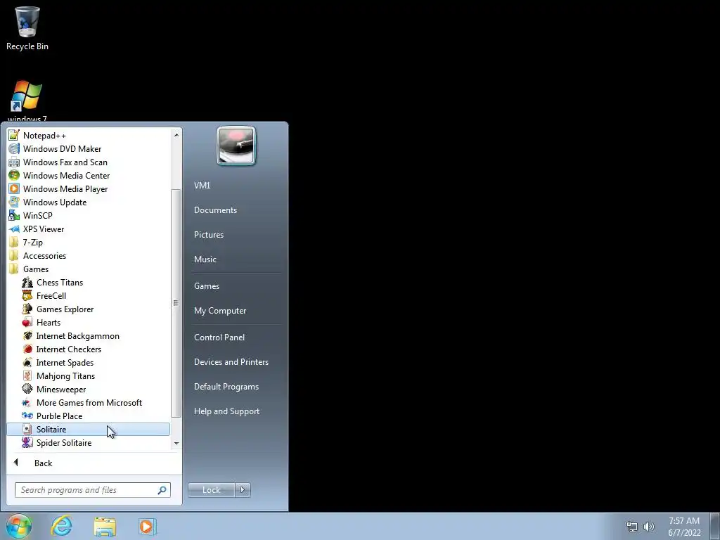Start Windows Media Center

coord(88,175)
